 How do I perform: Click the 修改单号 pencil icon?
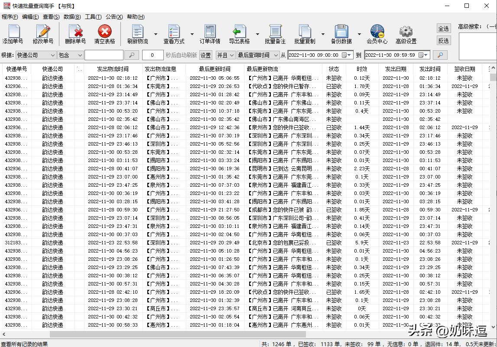(43, 32)
